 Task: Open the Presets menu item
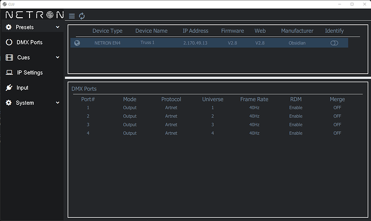32,27
